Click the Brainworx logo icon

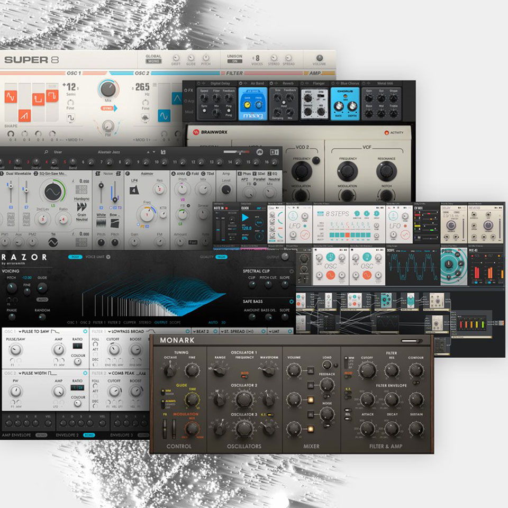196,132
